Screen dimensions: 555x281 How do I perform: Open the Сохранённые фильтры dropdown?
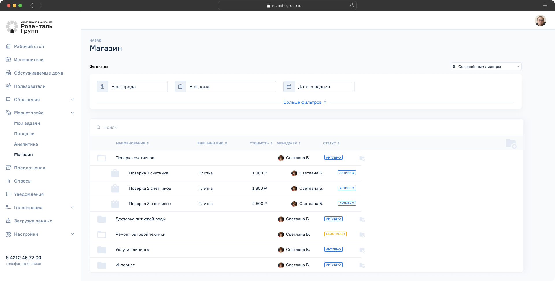486,66
